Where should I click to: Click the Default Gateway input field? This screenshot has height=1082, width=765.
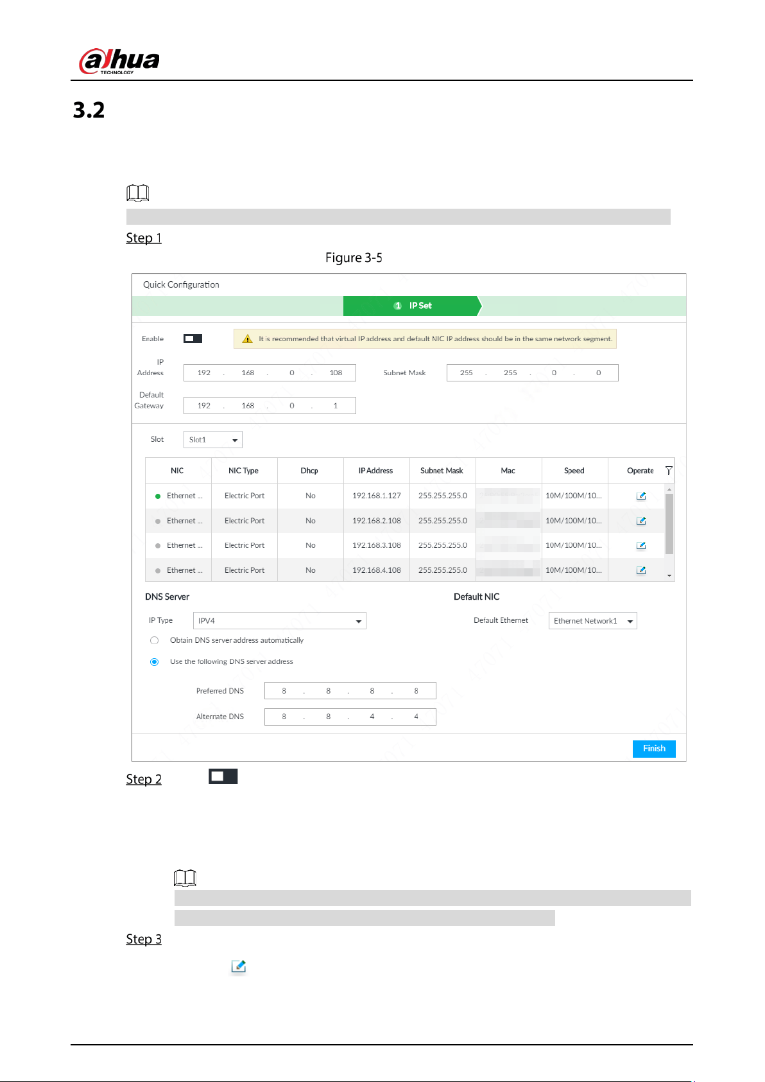270,406
